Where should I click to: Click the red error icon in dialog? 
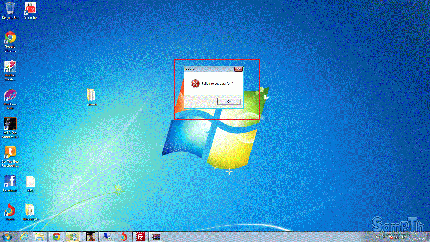195,84
